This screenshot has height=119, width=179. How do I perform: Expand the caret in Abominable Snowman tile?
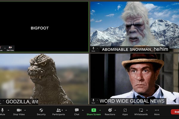(97, 48)
